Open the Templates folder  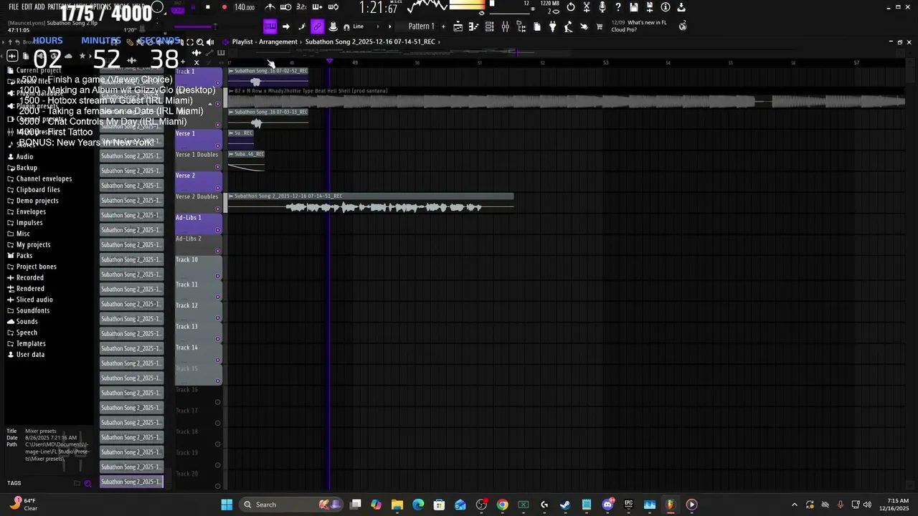(x=31, y=343)
